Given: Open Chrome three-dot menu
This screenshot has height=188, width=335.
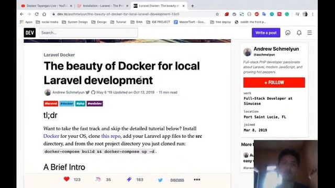Looking at the screenshot, I should coord(312,14).
